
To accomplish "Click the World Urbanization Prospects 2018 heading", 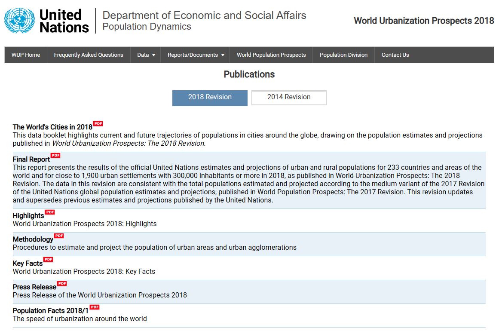I will [x=423, y=21].
